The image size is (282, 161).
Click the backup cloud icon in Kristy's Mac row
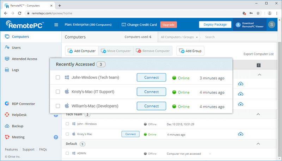point(240,134)
